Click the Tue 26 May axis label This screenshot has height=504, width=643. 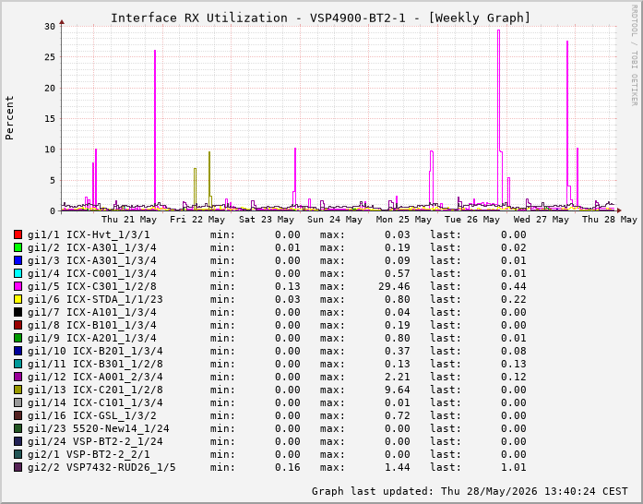click(472, 220)
